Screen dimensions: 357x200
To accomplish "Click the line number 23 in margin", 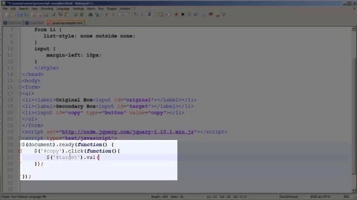I will coord(10,132).
